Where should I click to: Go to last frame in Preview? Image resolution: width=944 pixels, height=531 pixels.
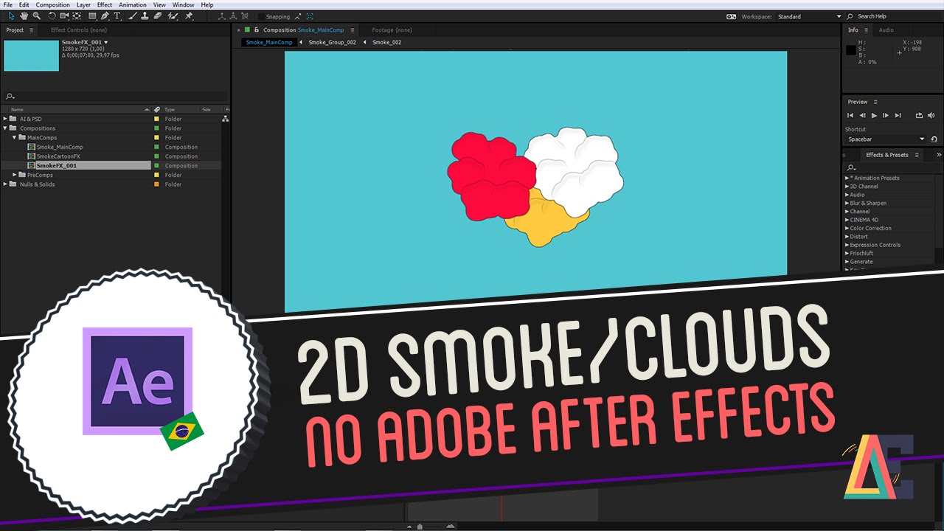point(898,115)
